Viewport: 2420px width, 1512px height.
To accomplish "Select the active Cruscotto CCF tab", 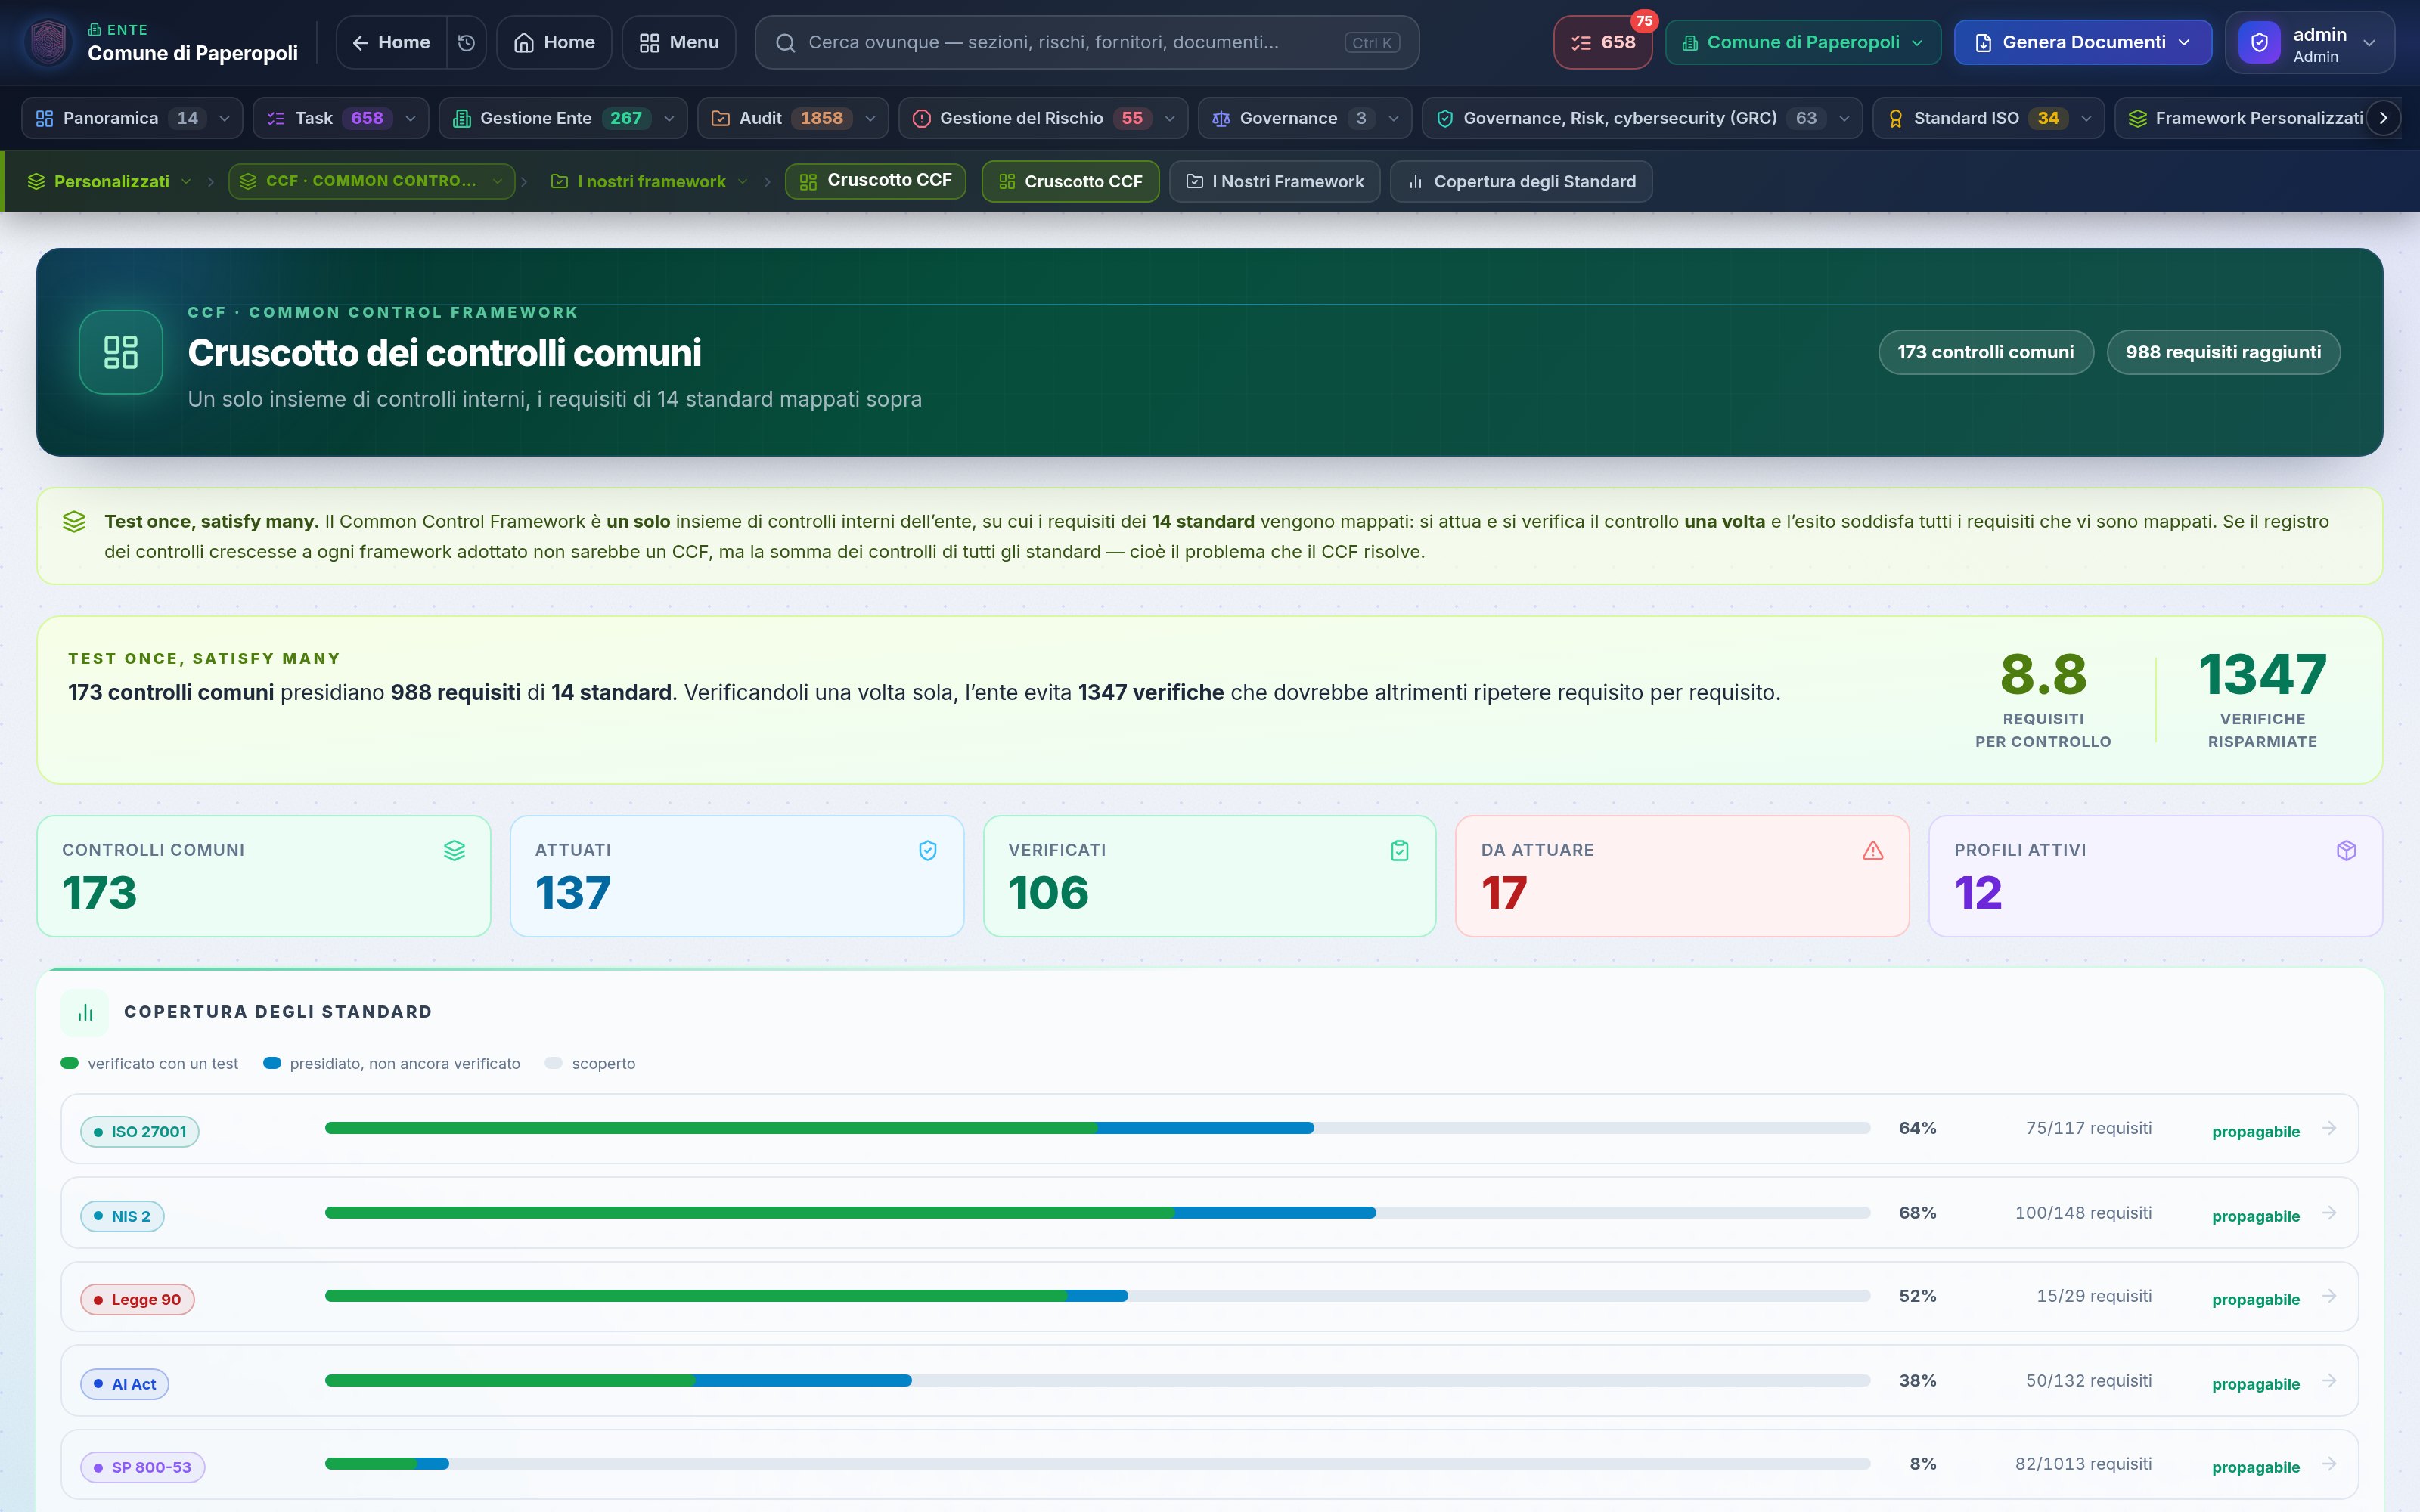I will point(1070,181).
